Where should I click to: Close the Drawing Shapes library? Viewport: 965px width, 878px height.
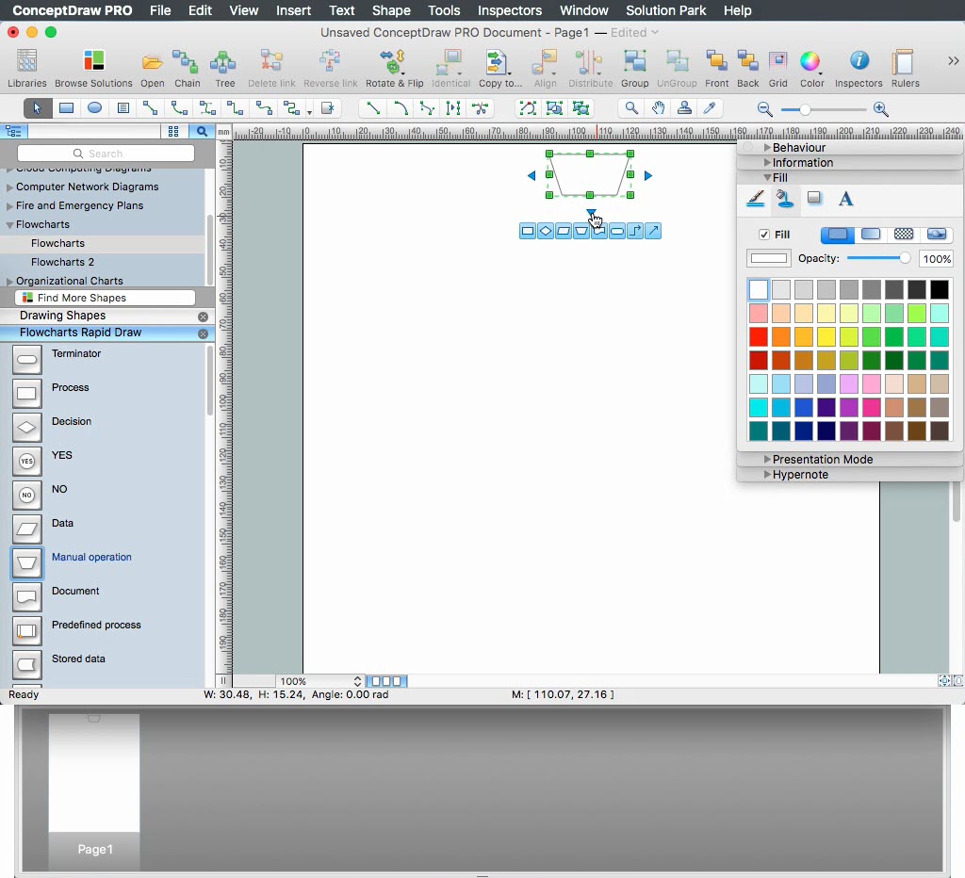[x=203, y=317]
